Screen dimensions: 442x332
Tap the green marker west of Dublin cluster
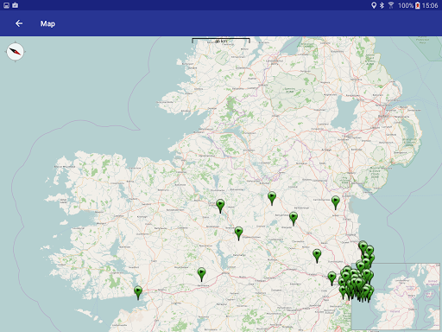coord(331,278)
